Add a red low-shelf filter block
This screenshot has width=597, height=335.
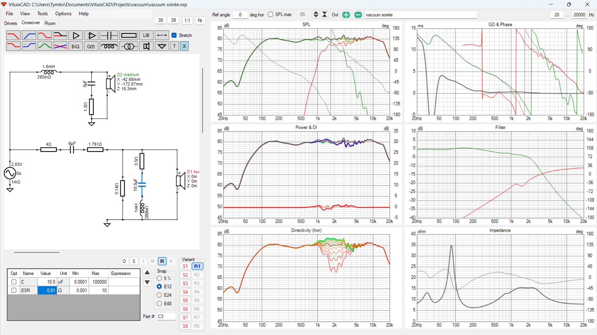[x=13, y=46]
